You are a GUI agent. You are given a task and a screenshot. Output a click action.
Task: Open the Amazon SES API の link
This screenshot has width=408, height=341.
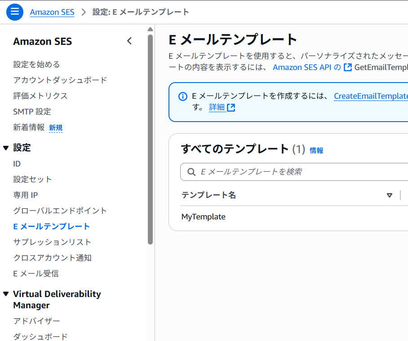[307, 67]
